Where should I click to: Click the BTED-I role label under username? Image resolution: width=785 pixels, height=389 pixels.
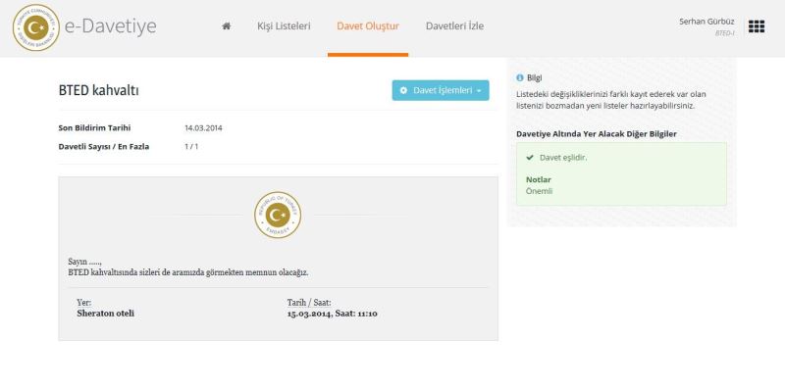tap(724, 33)
